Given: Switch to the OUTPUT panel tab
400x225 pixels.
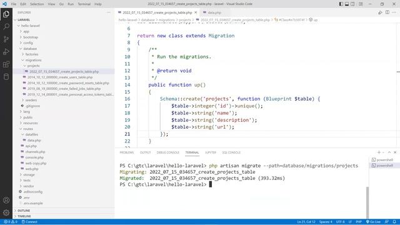Looking at the screenshot, I should click(145, 152).
